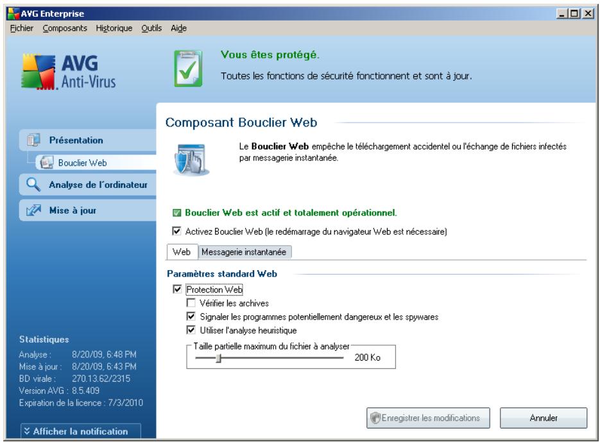Click the chevron icon beside Afficher la notification
600x442 pixels.
coord(27,431)
